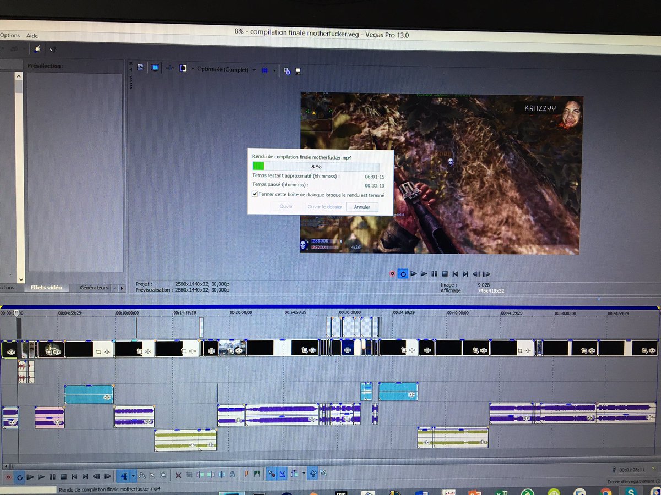Toggle Ignore Event Grouping icon

(x=323, y=473)
